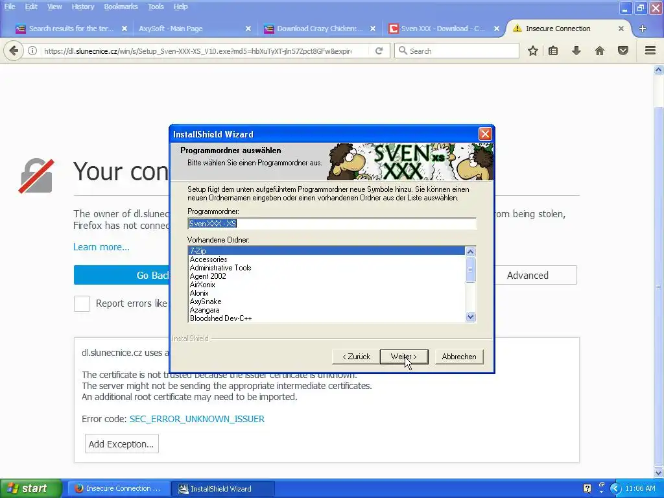Click the Add Exception button
Image resolution: width=664 pixels, height=498 pixels.
pos(121,444)
